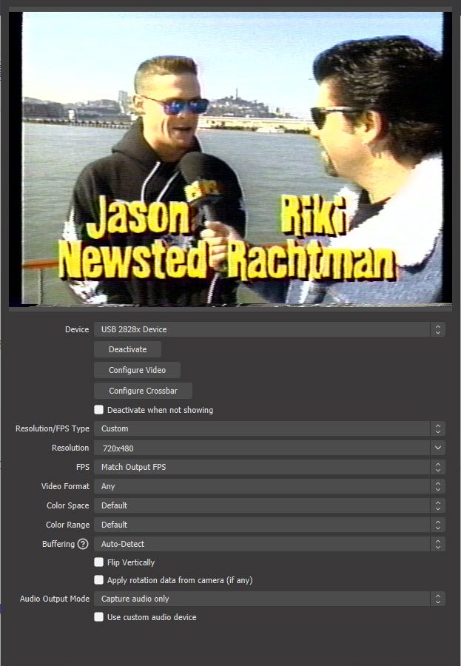Click the Configure Crossbar button
This screenshot has height=666, width=461.
[x=143, y=391]
